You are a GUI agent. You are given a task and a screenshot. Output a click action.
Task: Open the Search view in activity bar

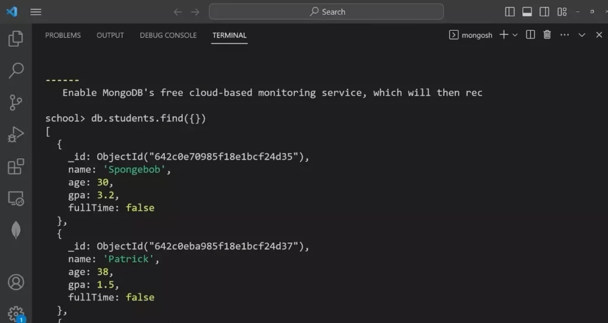[15, 71]
